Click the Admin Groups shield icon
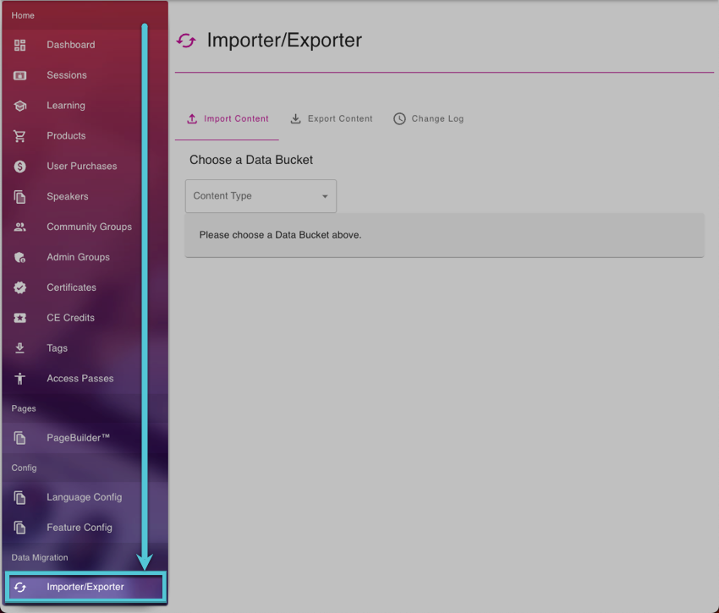This screenshot has height=613, width=719. coord(19,257)
